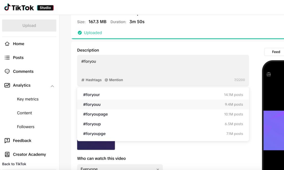This screenshot has width=284, height=170.
Task: Click the TikTok wordmark in header
Action: pos(23,8)
